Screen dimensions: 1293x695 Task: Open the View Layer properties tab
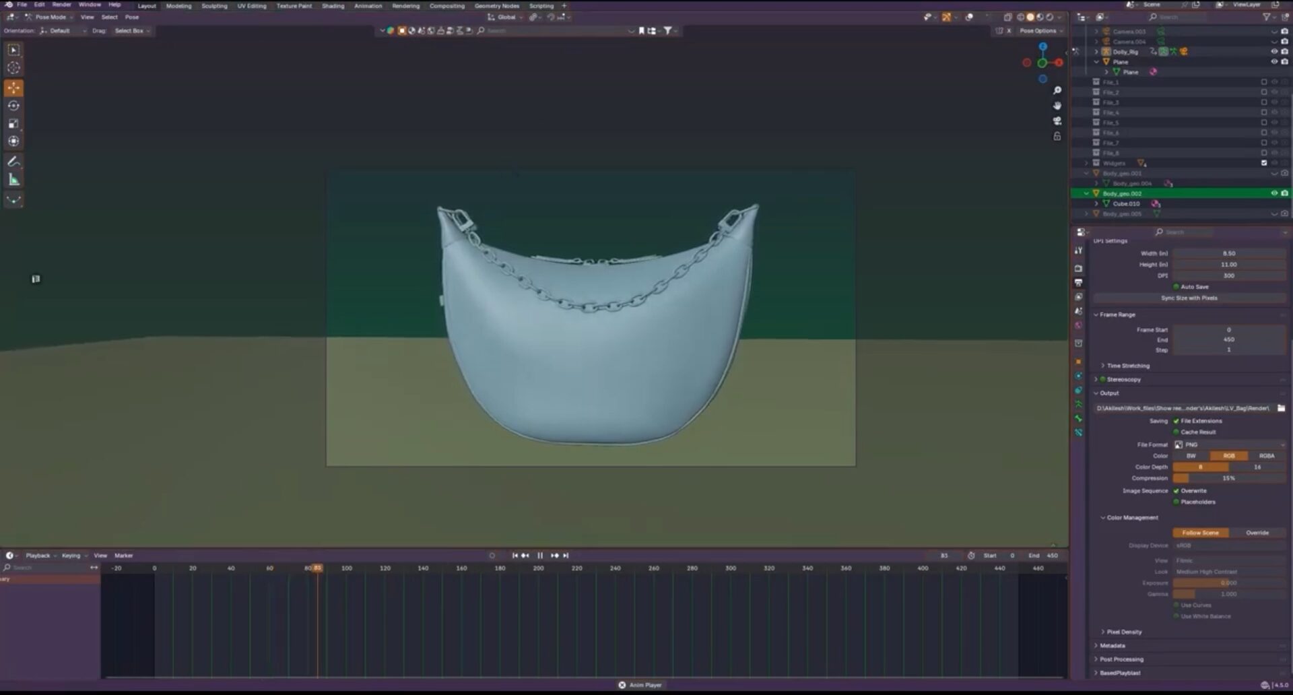[x=1079, y=296]
